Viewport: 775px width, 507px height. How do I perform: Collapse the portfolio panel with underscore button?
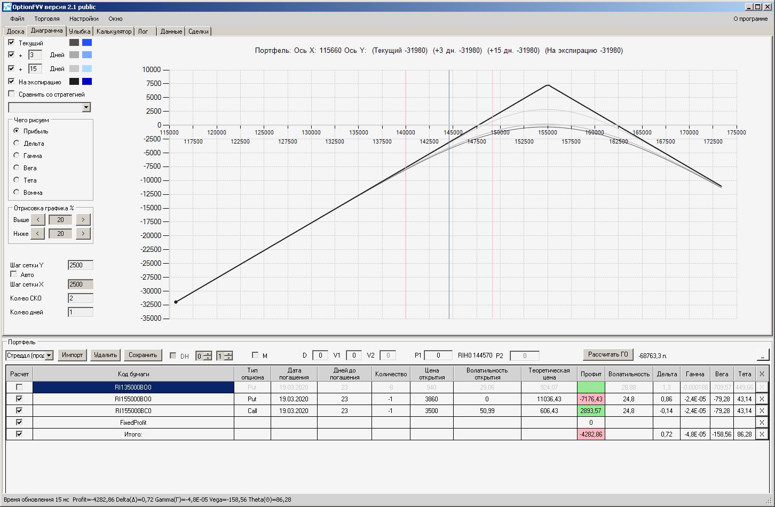pos(762,355)
